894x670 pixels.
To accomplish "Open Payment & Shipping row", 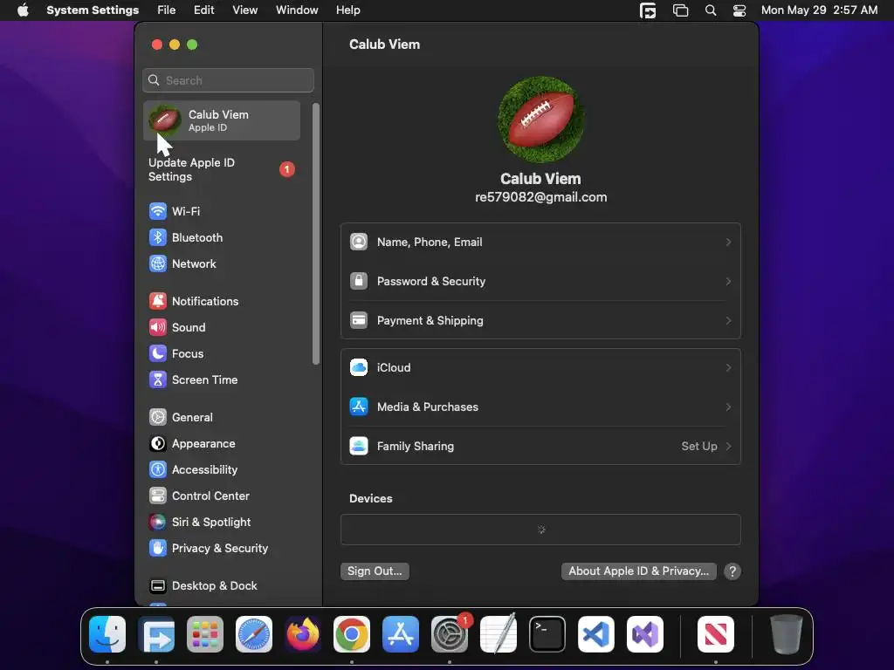I will tap(540, 321).
